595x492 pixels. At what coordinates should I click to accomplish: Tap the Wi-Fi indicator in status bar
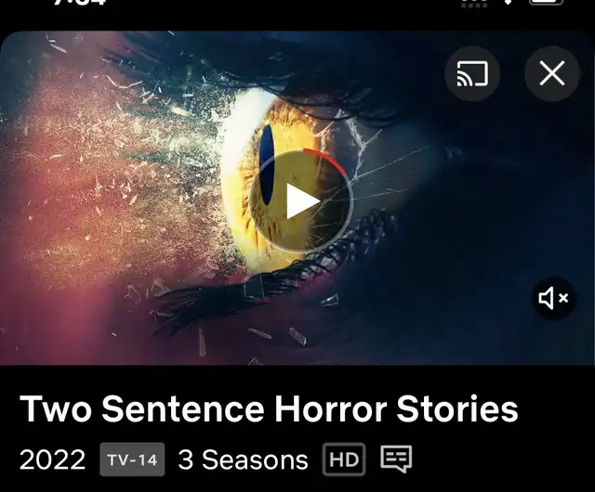click(x=509, y=2)
